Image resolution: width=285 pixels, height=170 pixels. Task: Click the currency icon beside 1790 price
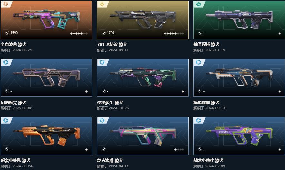(104, 33)
